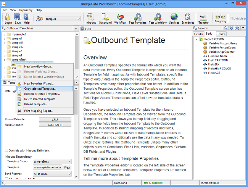Choose New Workflow Group from context menu
The image size is (248, 187).
(44, 66)
